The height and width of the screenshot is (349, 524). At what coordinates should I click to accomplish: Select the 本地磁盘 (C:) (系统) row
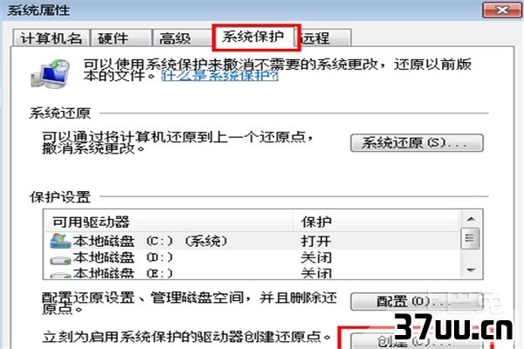click(252, 241)
